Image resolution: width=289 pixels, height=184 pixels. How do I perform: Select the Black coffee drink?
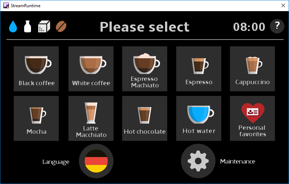(36, 69)
